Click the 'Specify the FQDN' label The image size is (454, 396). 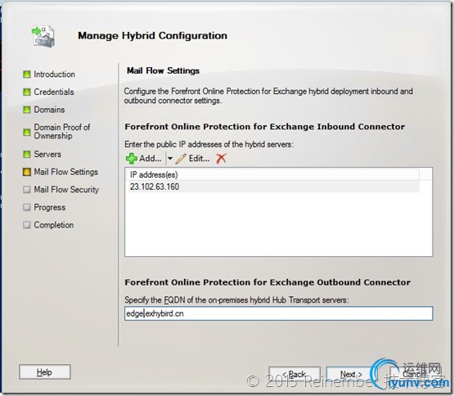pos(236,299)
